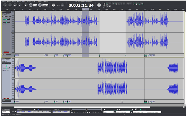Select the Envelope tool
Image resolution: width=188 pixels, height=117 pixels.
[x=107, y=4]
